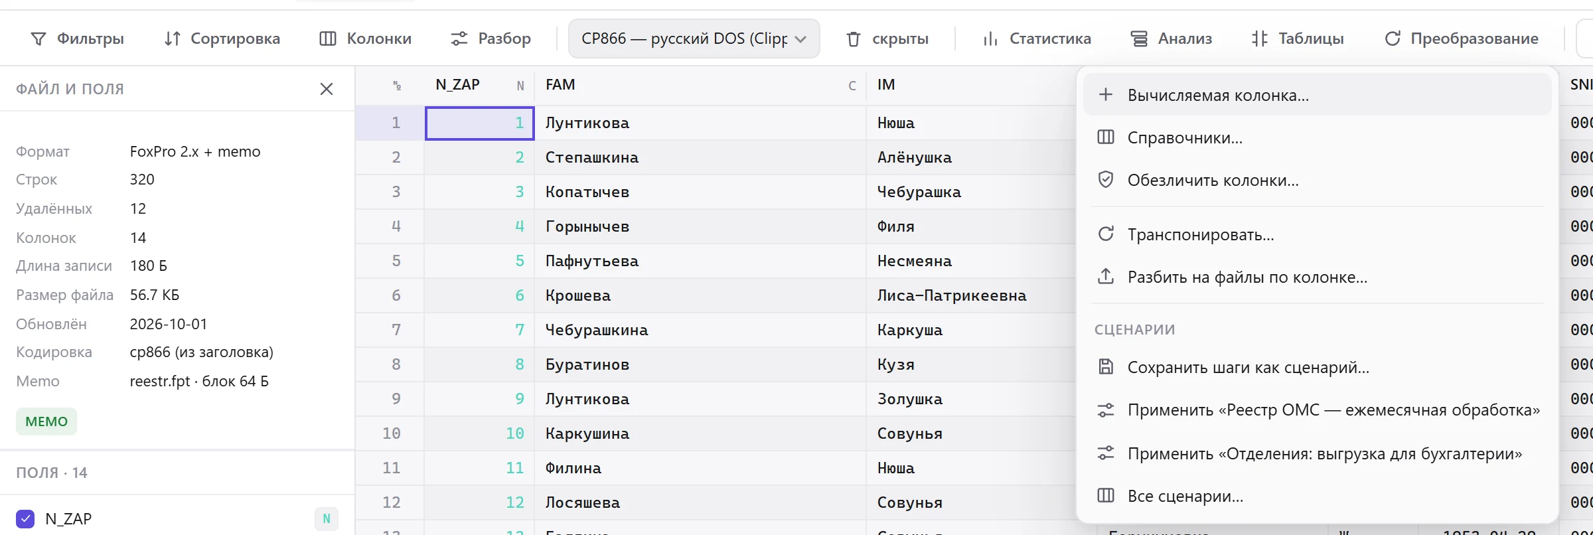Click the скрыты trash button
Image resolution: width=1593 pixels, height=535 pixels.
click(887, 38)
